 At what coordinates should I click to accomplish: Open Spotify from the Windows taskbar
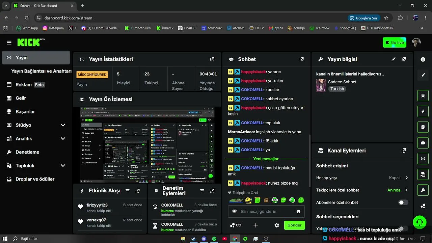[214, 239]
